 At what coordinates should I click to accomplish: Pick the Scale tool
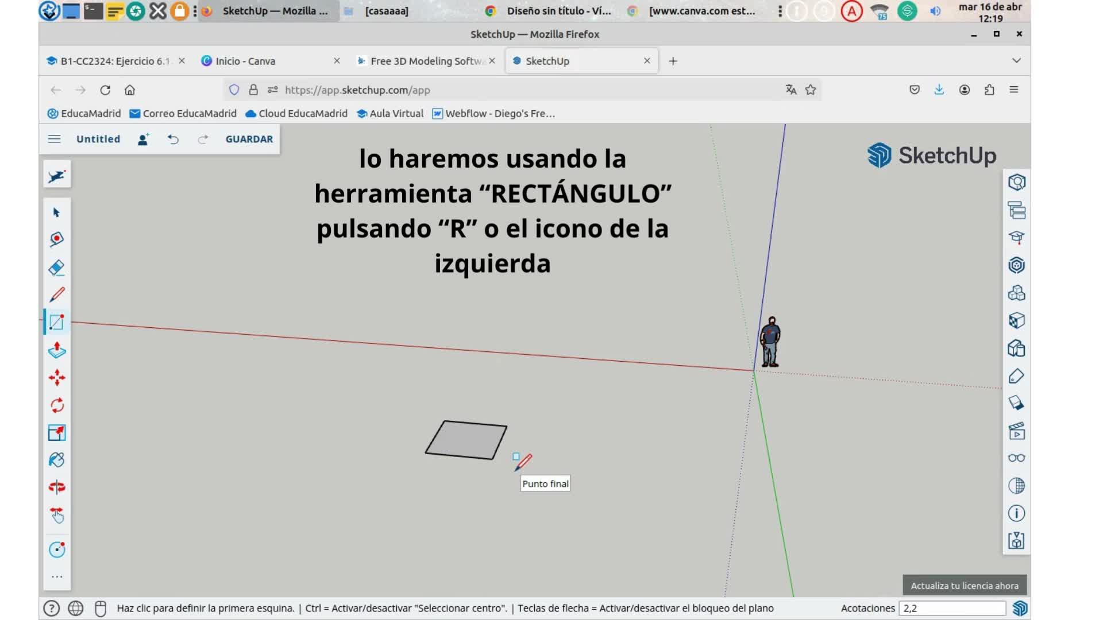(56, 432)
